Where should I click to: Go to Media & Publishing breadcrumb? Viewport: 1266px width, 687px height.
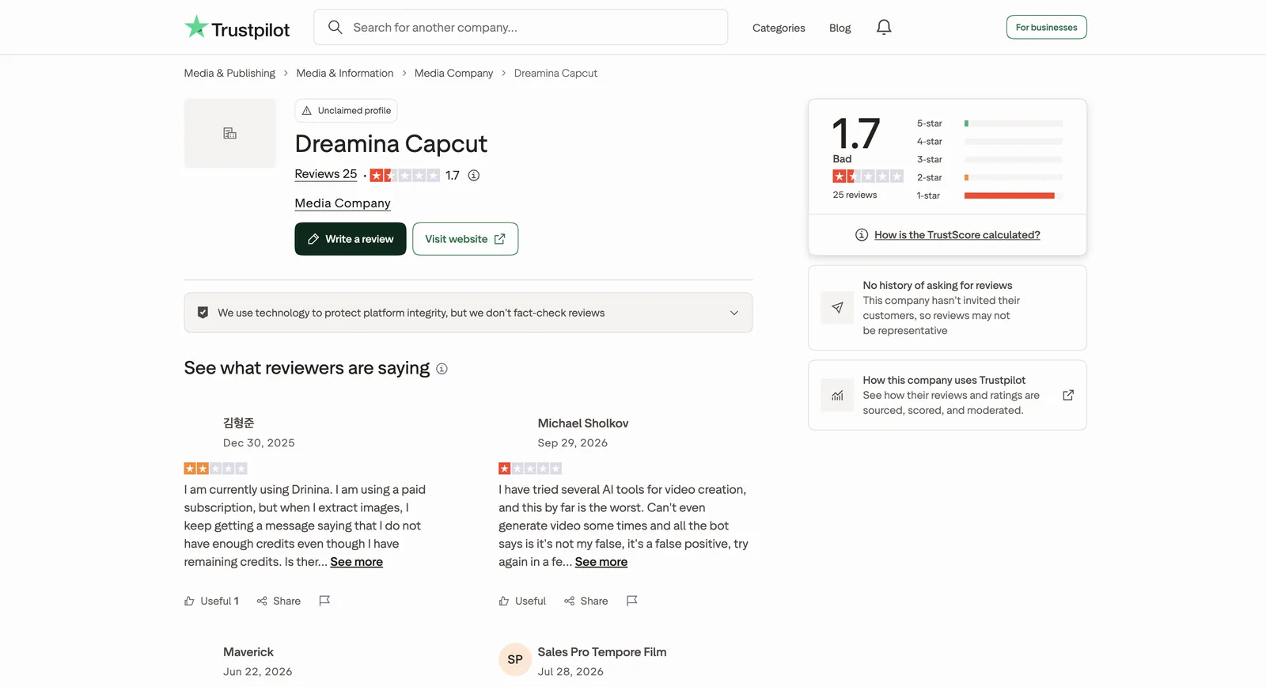229,73
